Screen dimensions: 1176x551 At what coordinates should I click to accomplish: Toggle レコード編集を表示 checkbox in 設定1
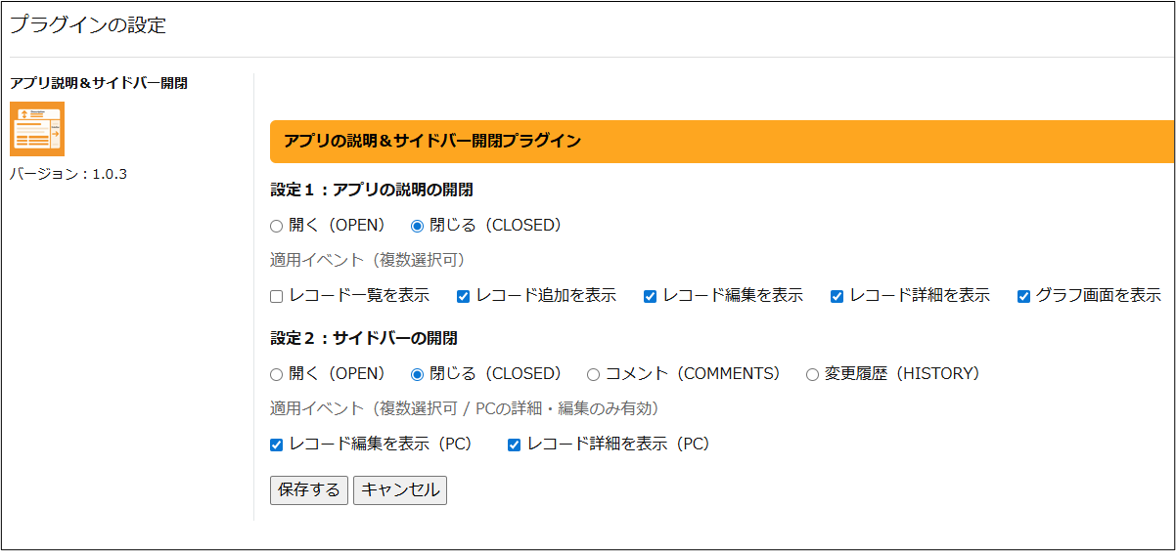[651, 296]
